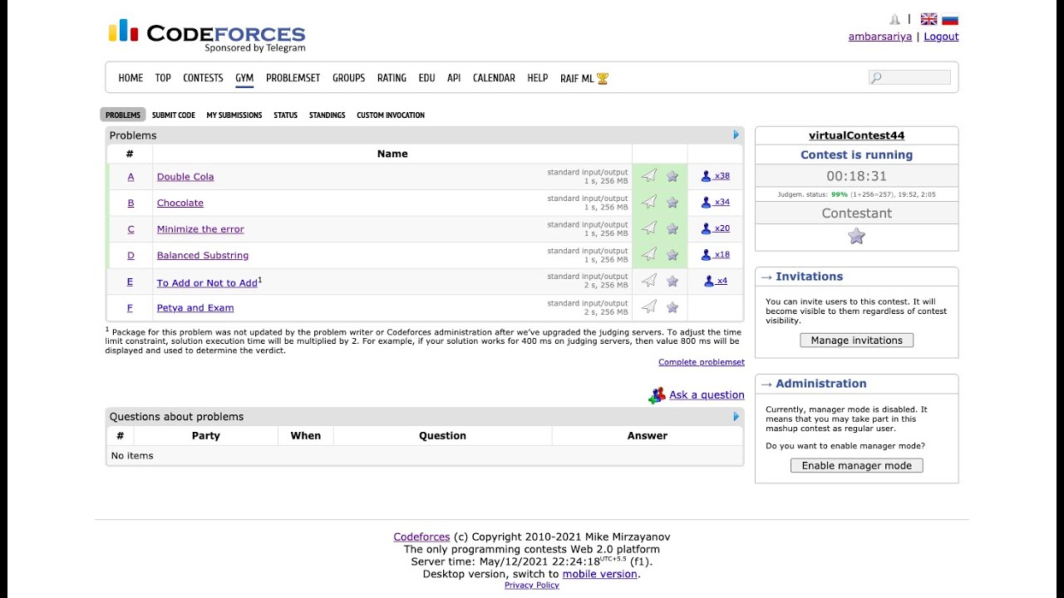This screenshot has width=1064, height=598.
Task: Switch language to English via UK flag
Action: click(x=929, y=19)
